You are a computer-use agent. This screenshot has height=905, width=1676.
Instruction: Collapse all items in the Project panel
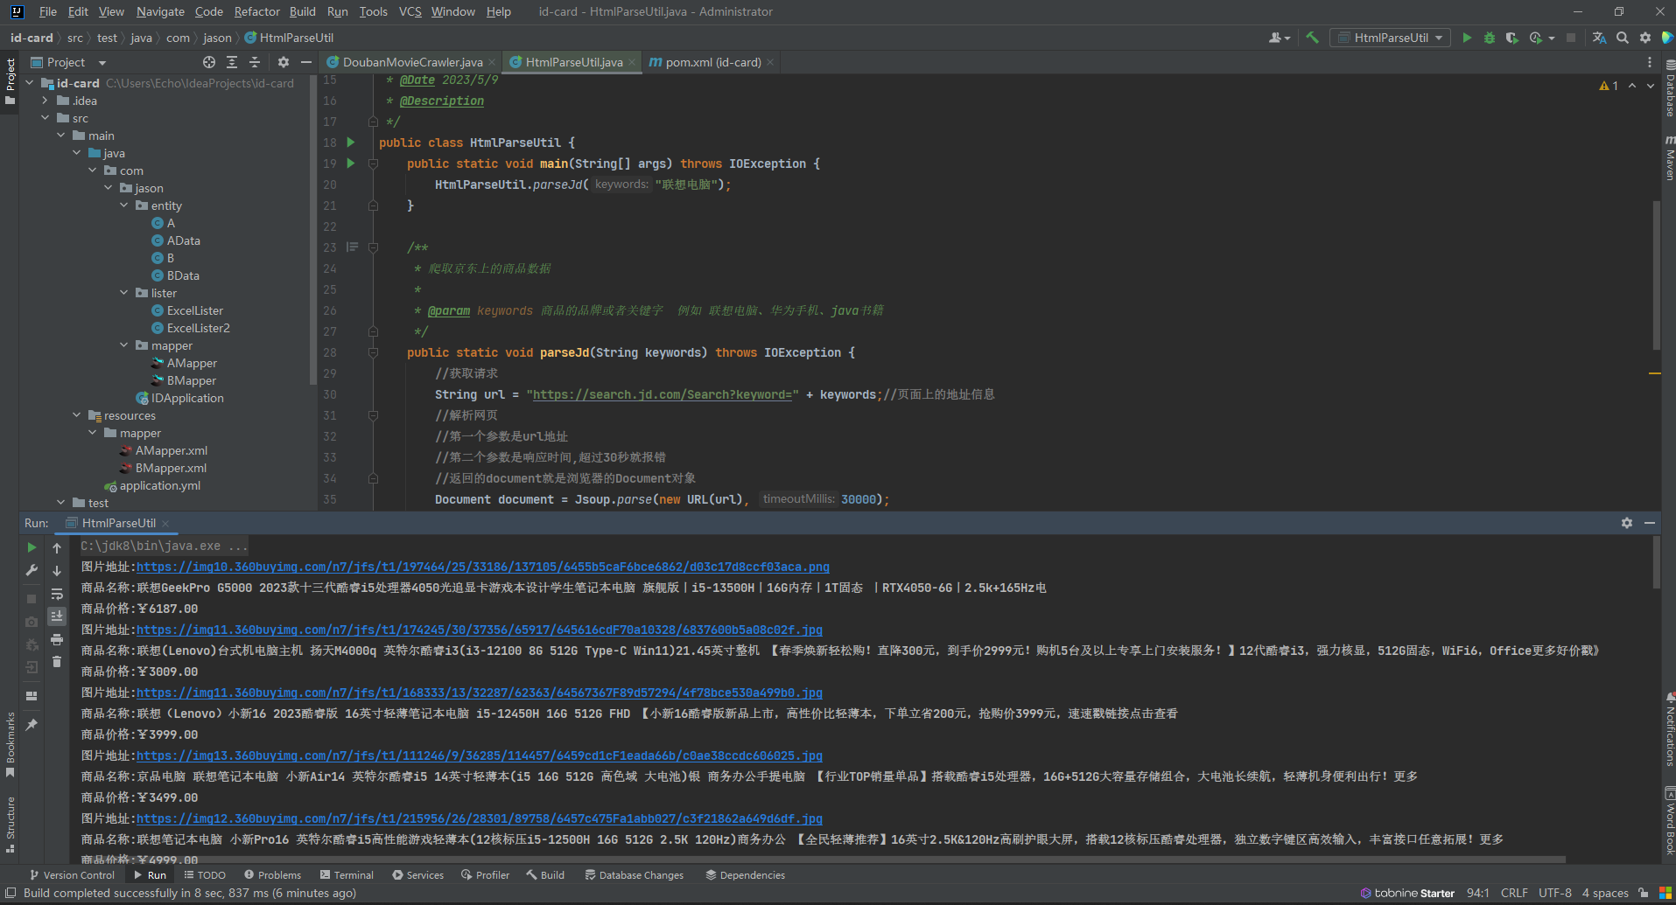pyautogui.click(x=255, y=62)
